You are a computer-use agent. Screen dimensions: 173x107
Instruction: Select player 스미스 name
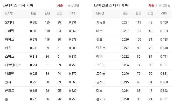tap(10, 57)
